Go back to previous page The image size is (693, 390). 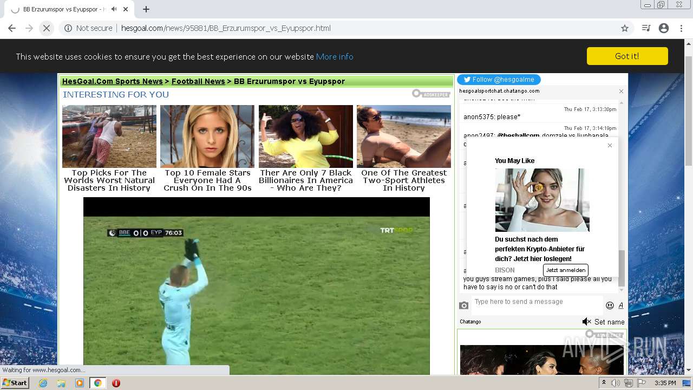pyautogui.click(x=12, y=28)
